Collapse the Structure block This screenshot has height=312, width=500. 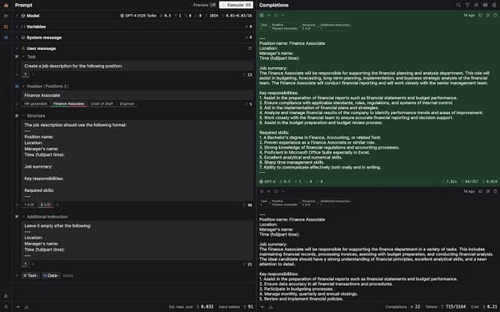tap(23, 116)
